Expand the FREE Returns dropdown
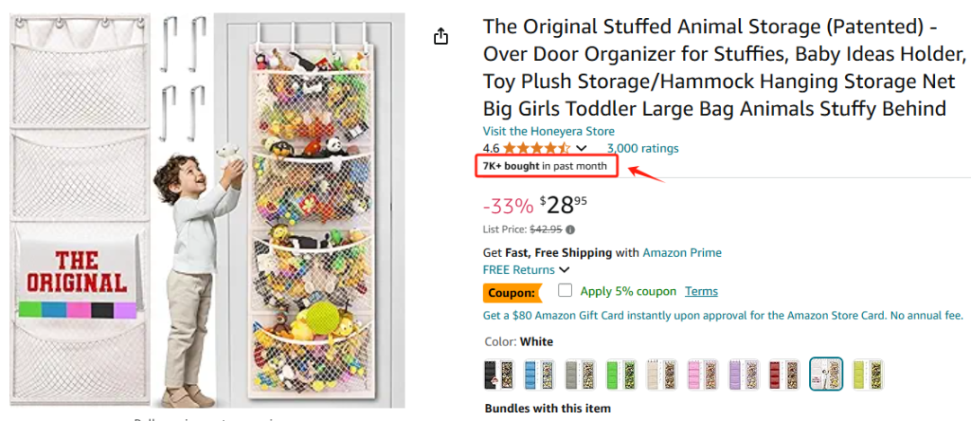971x421 pixels. pyautogui.click(x=564, y=269)
